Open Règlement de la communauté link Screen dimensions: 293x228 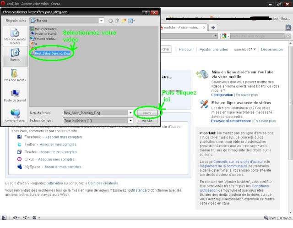point(223,166)
